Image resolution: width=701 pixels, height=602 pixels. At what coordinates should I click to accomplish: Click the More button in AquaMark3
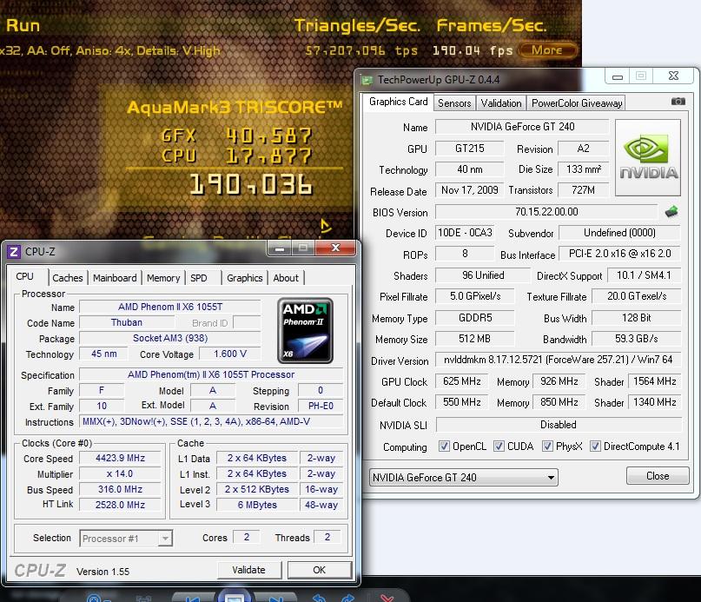click(x=546, y=50)
